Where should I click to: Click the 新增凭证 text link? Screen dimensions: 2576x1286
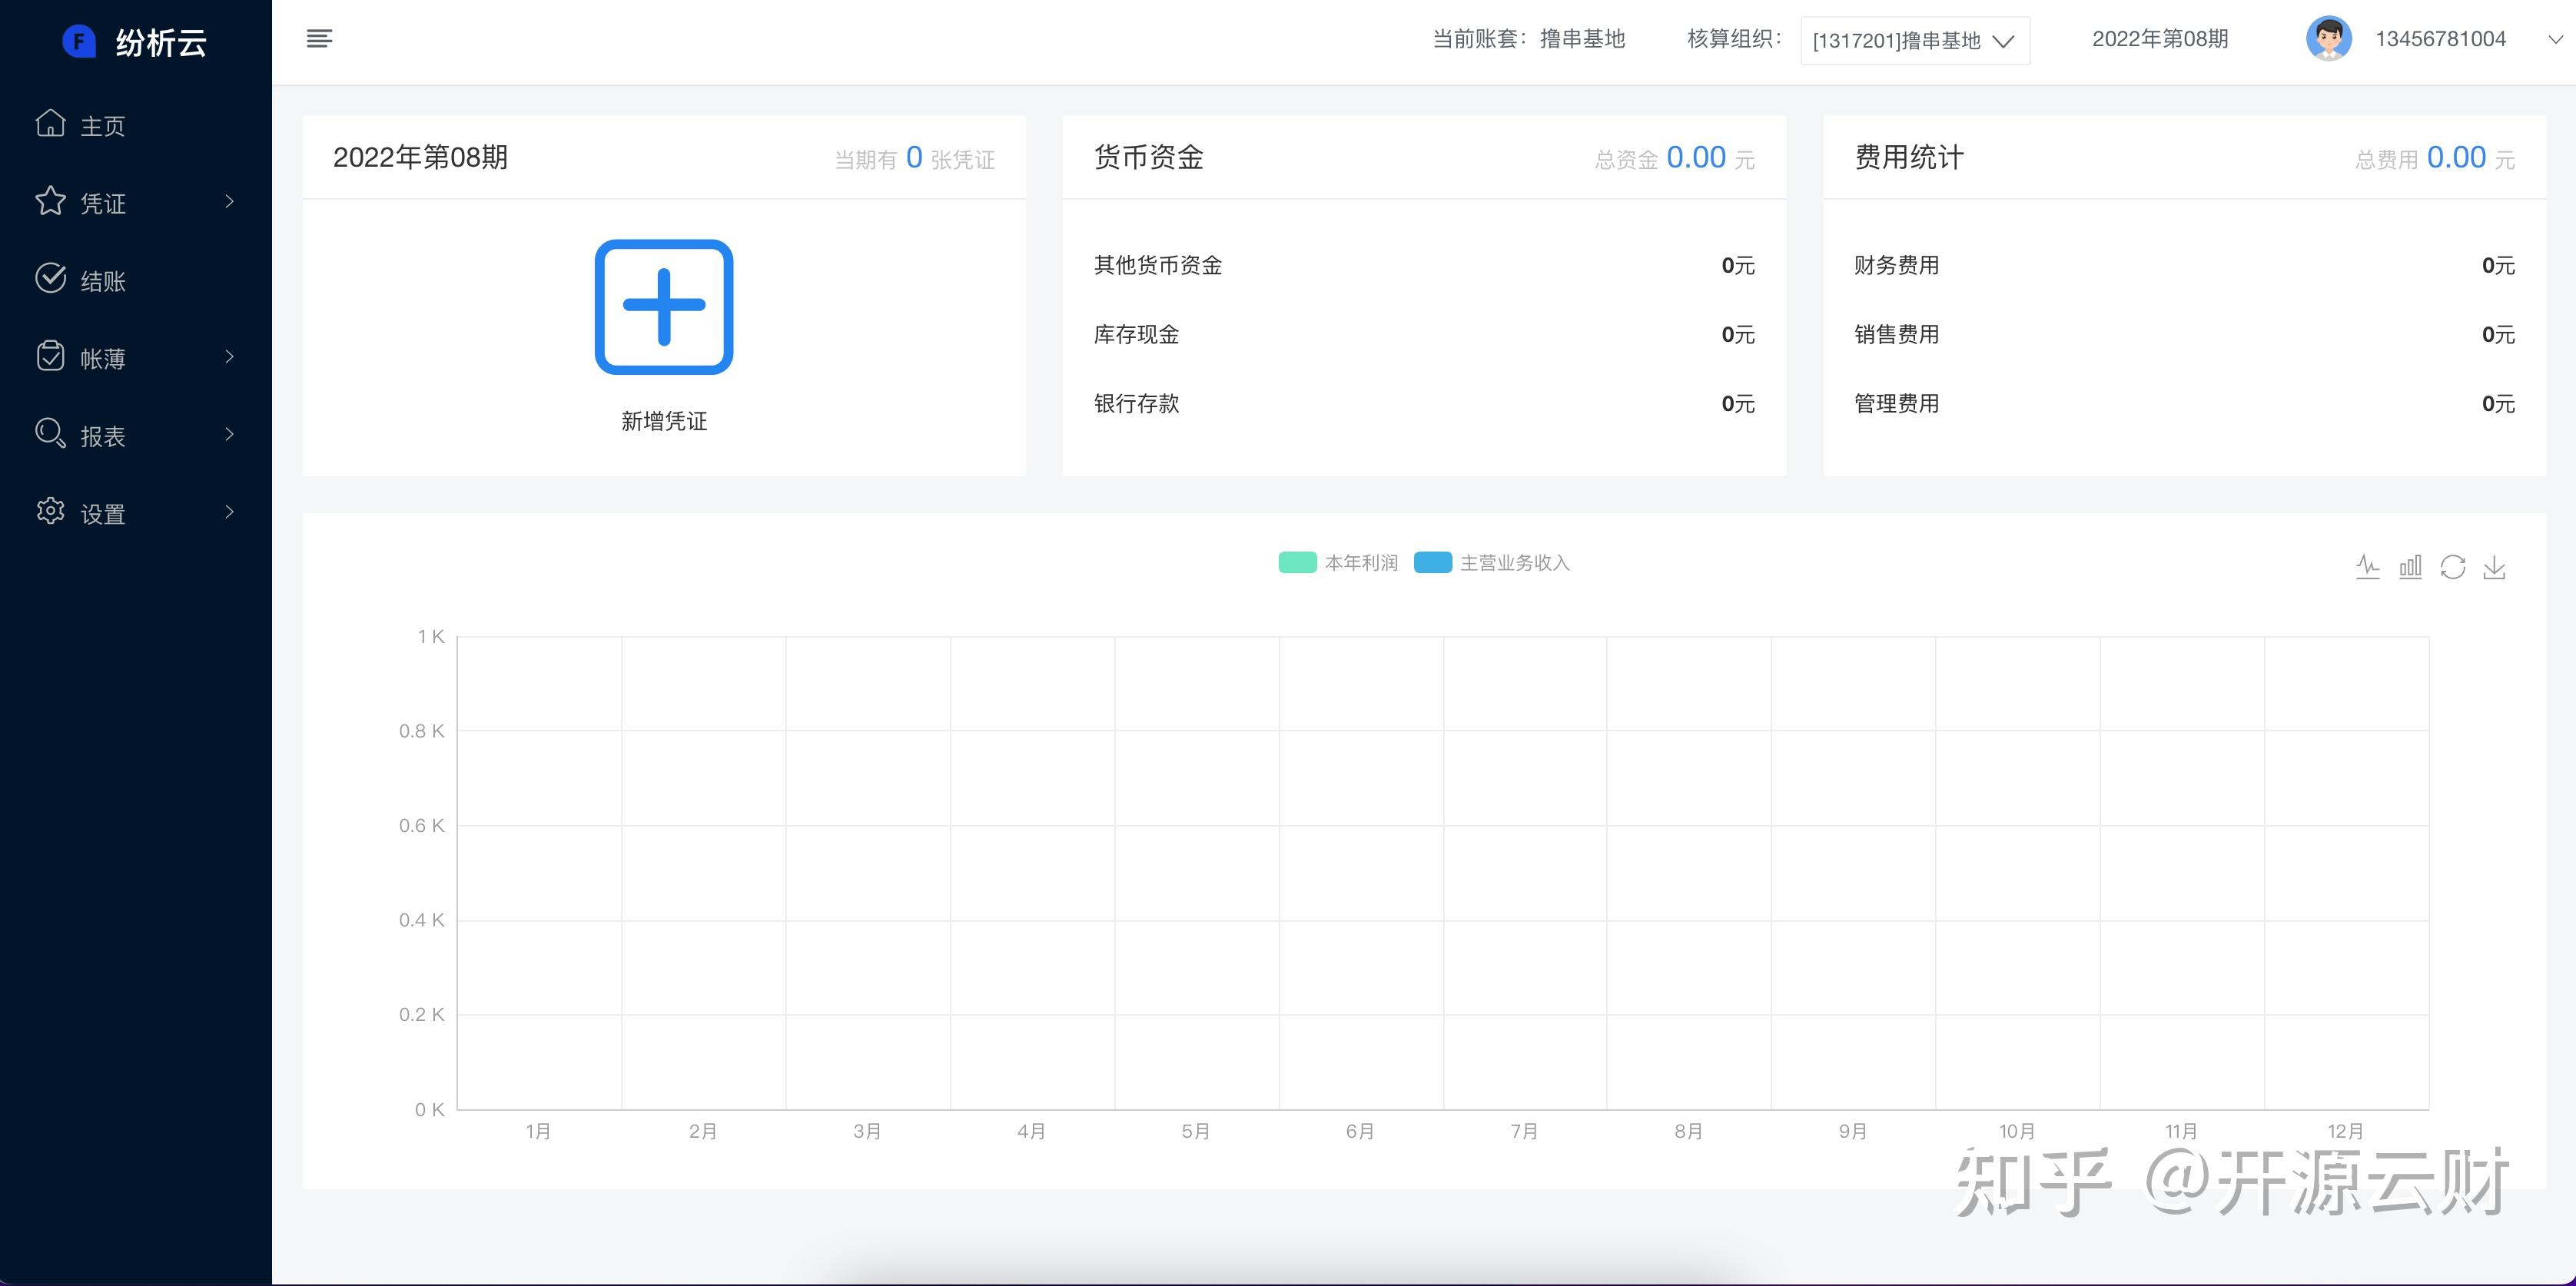tap(664, 421)
